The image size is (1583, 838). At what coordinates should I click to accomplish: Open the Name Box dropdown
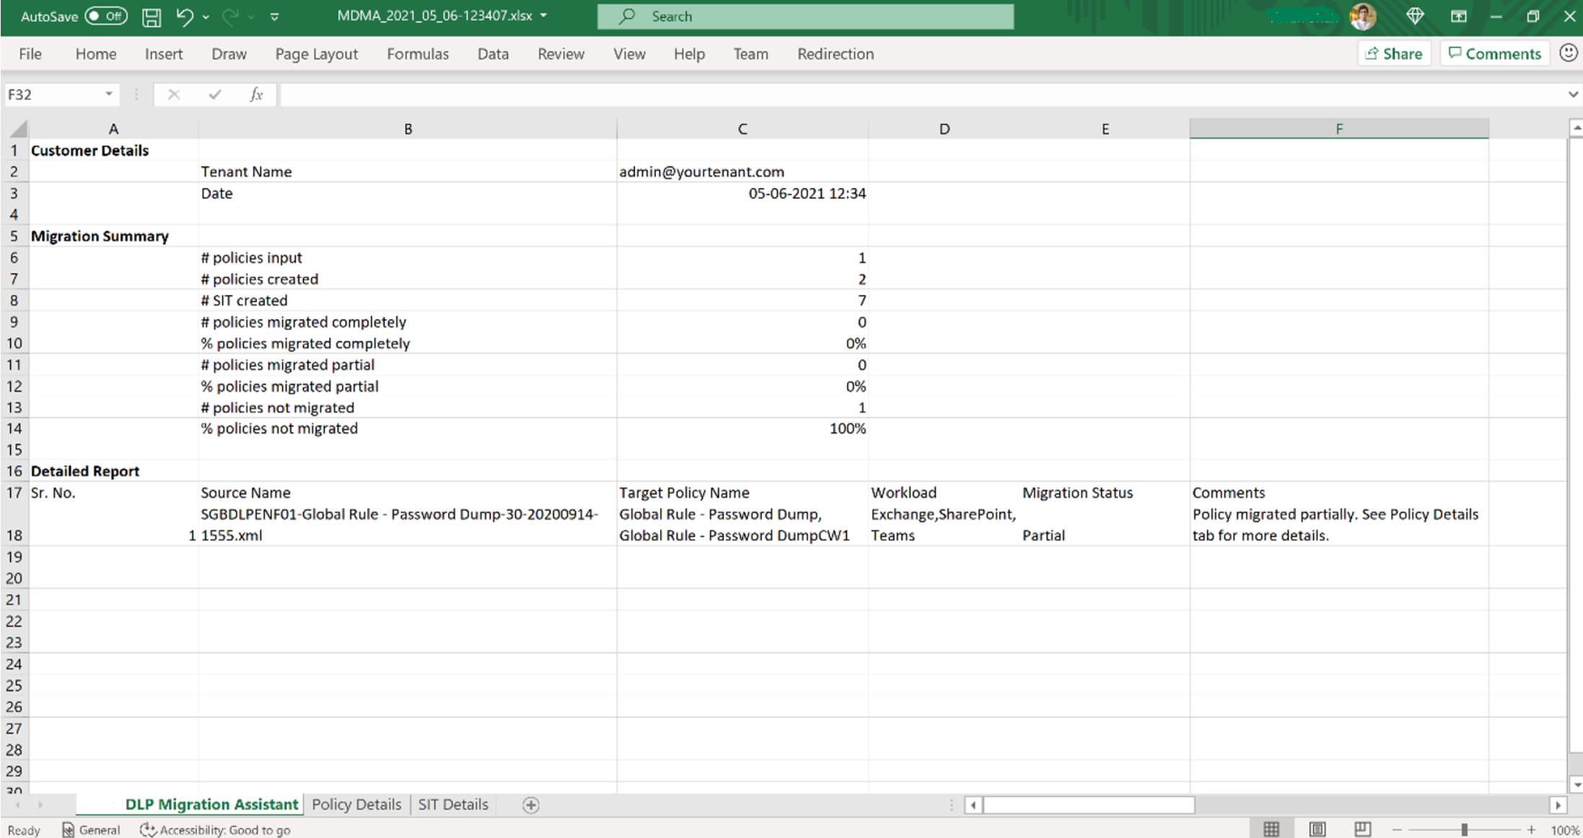pyautogui.click(x=108, y=94)
